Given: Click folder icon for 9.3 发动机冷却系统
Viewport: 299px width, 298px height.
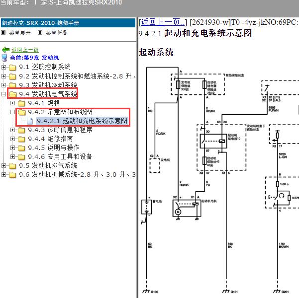Looking at the screenshot, I should [x=12, y=85].
